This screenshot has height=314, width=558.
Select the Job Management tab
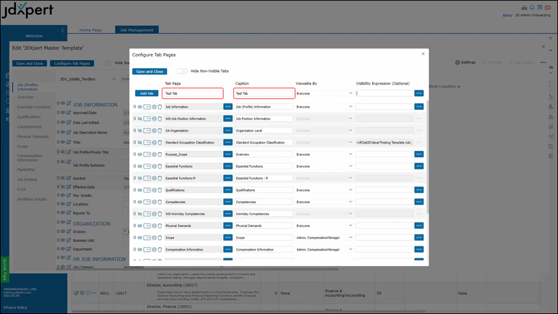point(136,30)
